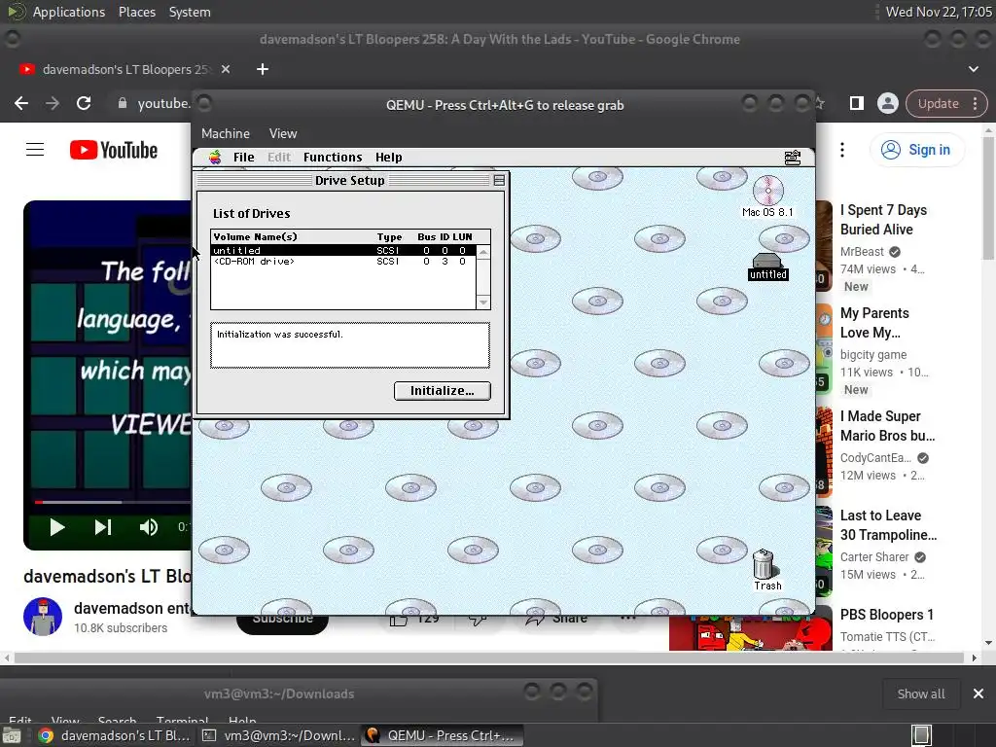
Task: Open the Places menu in top panel
Action: pos(136,12)
